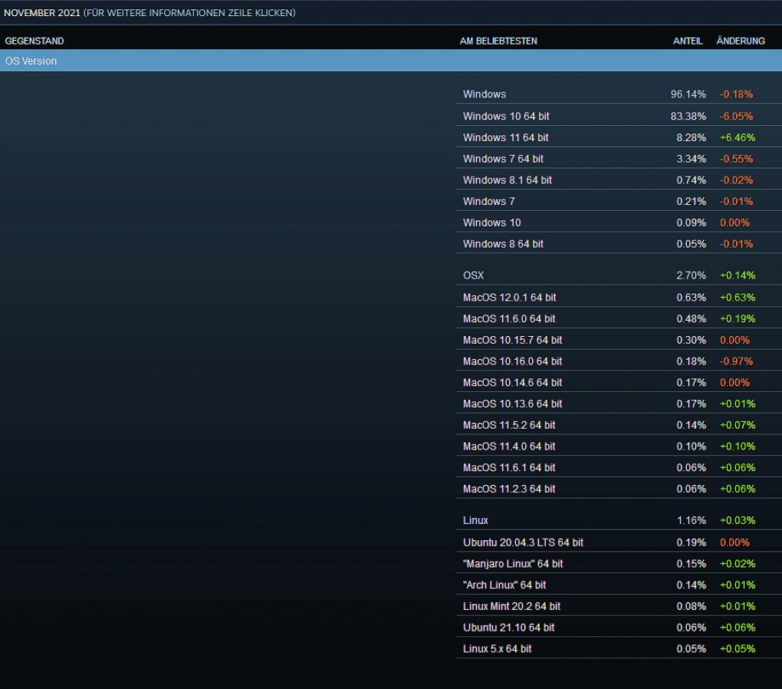
Task: Select the MacOS 11.2.3 64 bit row
Action: [x=619, y=490]
